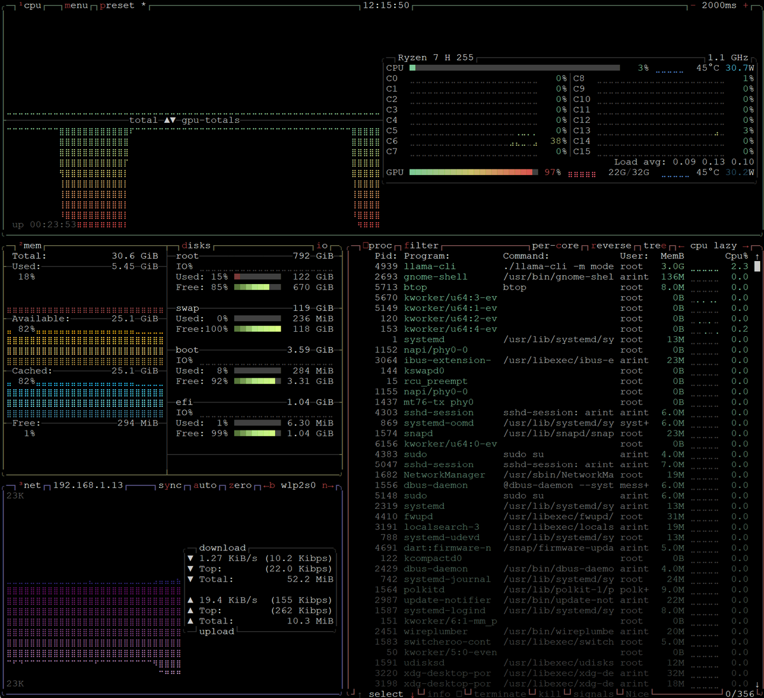Screen dimensions: 764x698
Task: Open the btop menu
Action: pyautogui.click(x=76, y=6)
